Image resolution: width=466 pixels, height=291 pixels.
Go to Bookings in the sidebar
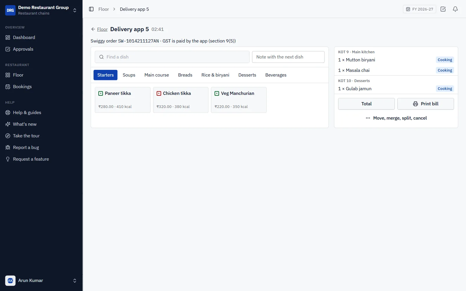[41, 87]
